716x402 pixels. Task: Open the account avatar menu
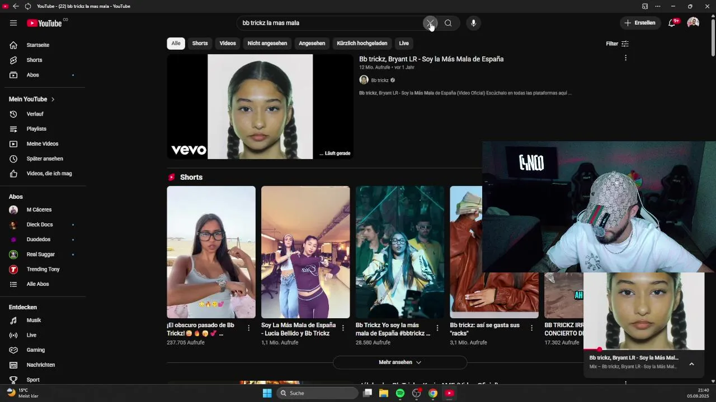693,23
